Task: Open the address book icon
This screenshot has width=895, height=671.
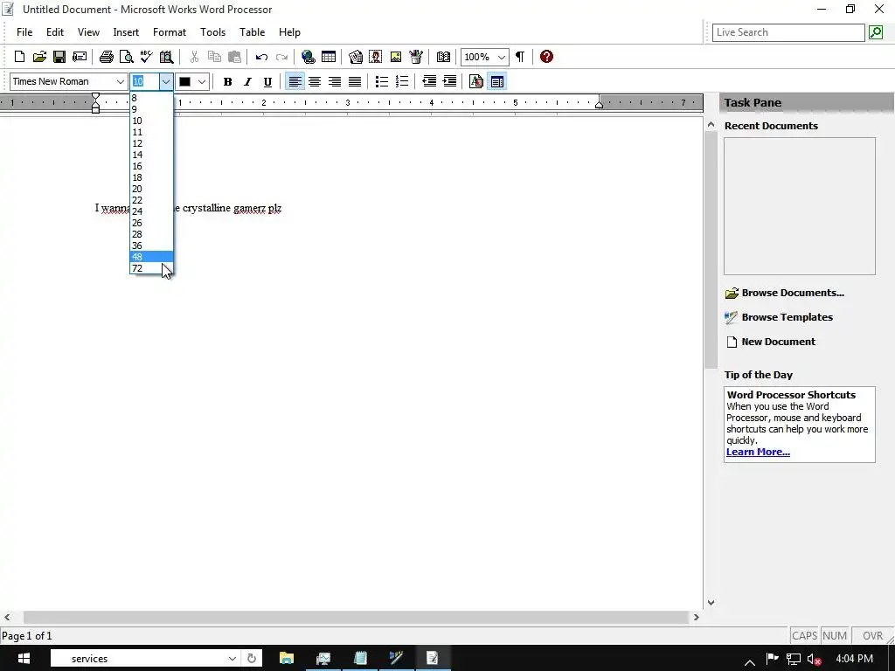Action: (x=443, y=57)
